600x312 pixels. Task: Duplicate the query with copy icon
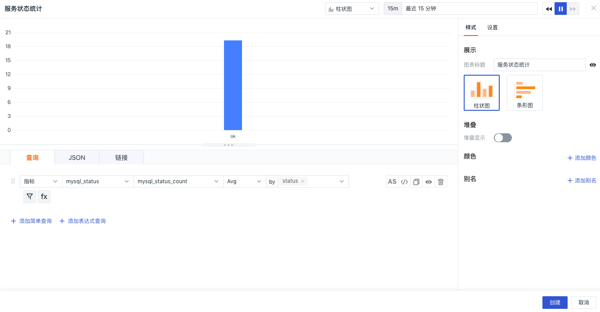coord(416,181)
